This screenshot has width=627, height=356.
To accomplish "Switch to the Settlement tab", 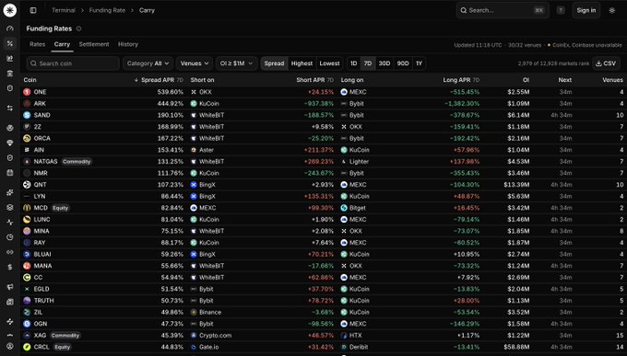I will (94, 44).
